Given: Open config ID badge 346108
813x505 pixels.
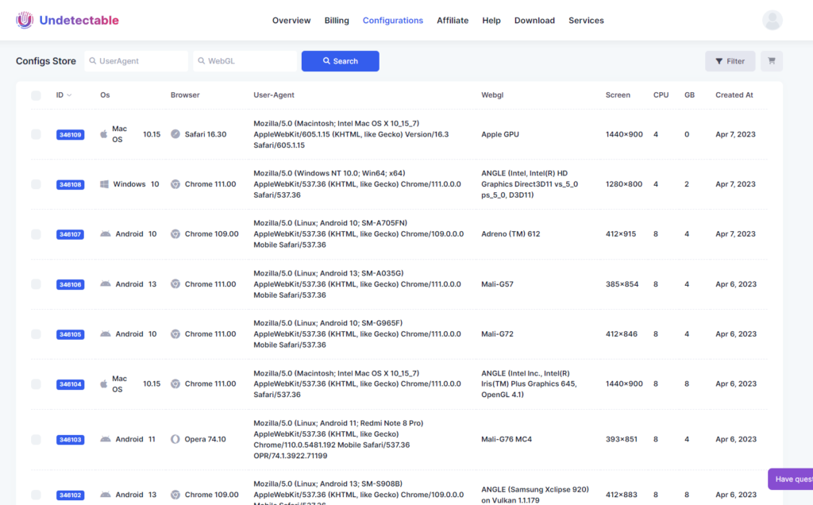Looking at the screenshot, I should (x=70, y=184).
